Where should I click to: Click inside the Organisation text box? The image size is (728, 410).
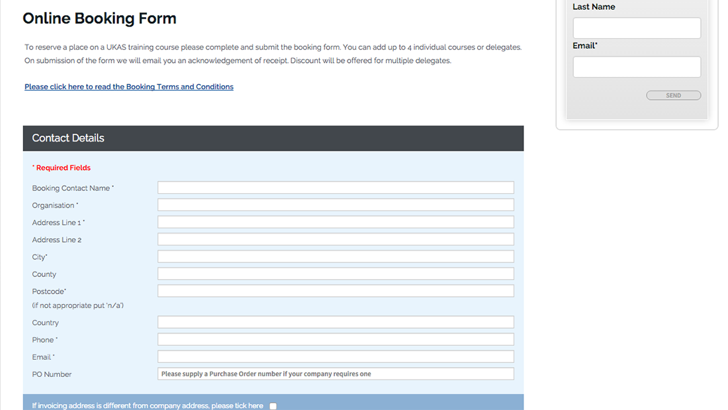336,204
